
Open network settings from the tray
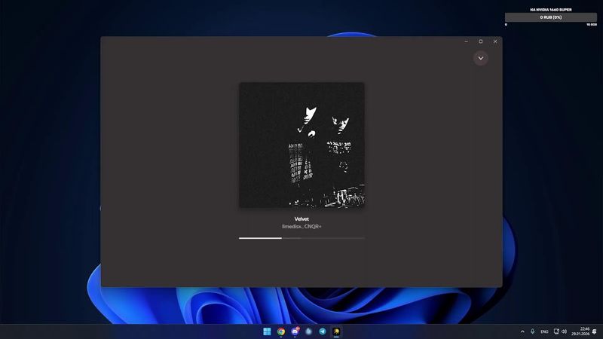click(x=556, y=331)
